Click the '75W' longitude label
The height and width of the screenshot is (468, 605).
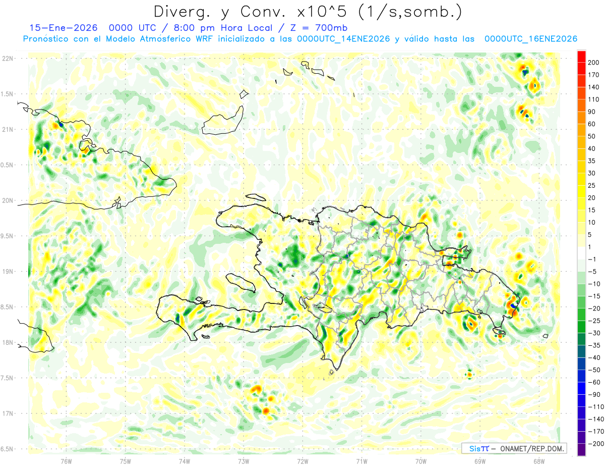[126, 461]
